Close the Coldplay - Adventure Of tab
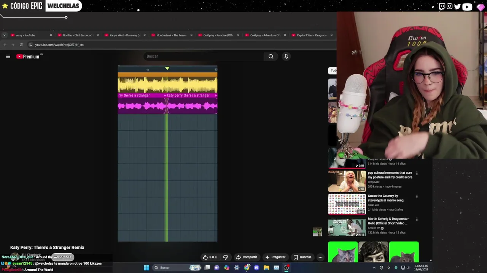This screenshot has height=273, width=487. [x=285, y=35]
